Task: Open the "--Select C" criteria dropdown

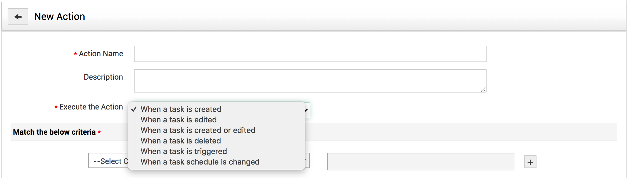Action: [108, 161]
